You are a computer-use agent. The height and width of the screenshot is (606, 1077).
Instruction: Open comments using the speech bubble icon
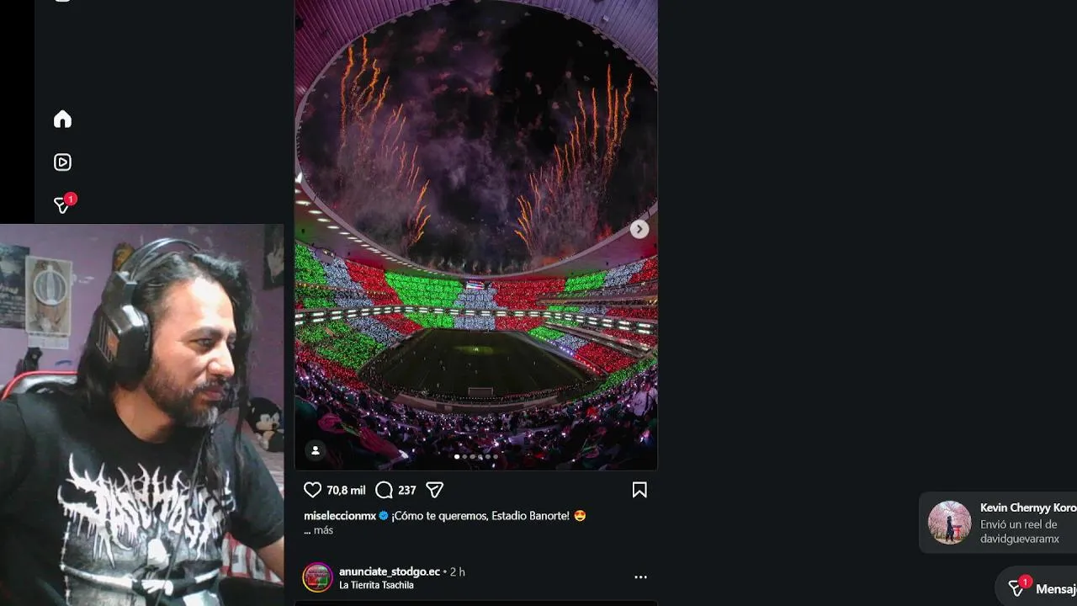(x=385, y=490)
